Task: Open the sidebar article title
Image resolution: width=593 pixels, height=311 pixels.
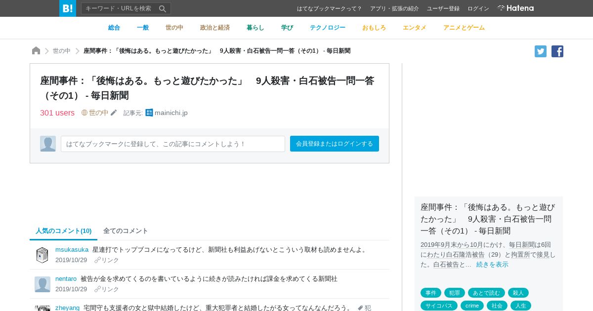Action: (x=488, y=219)
